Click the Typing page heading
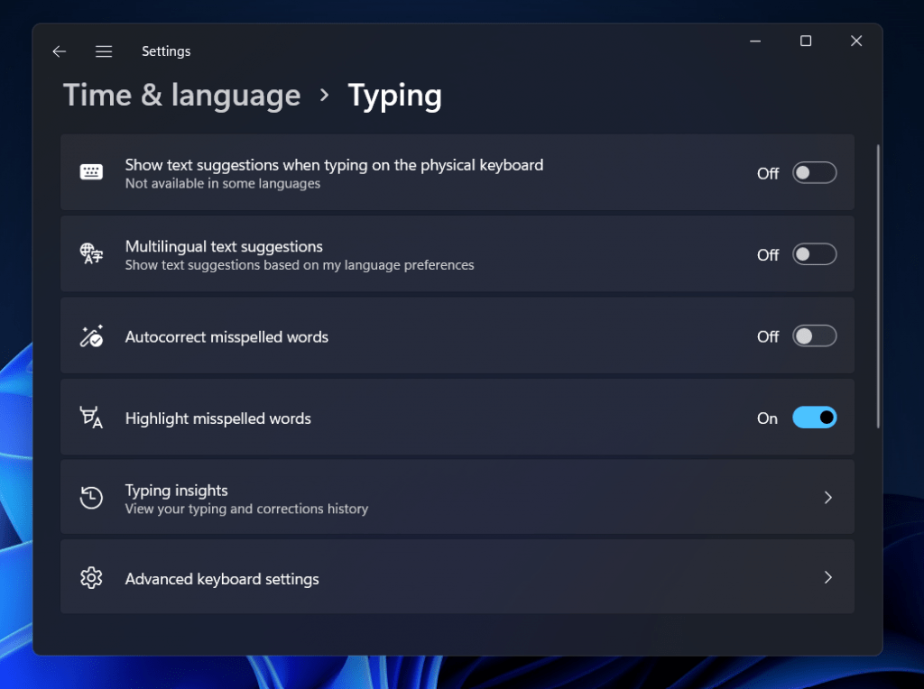 [x=394, y=95]
